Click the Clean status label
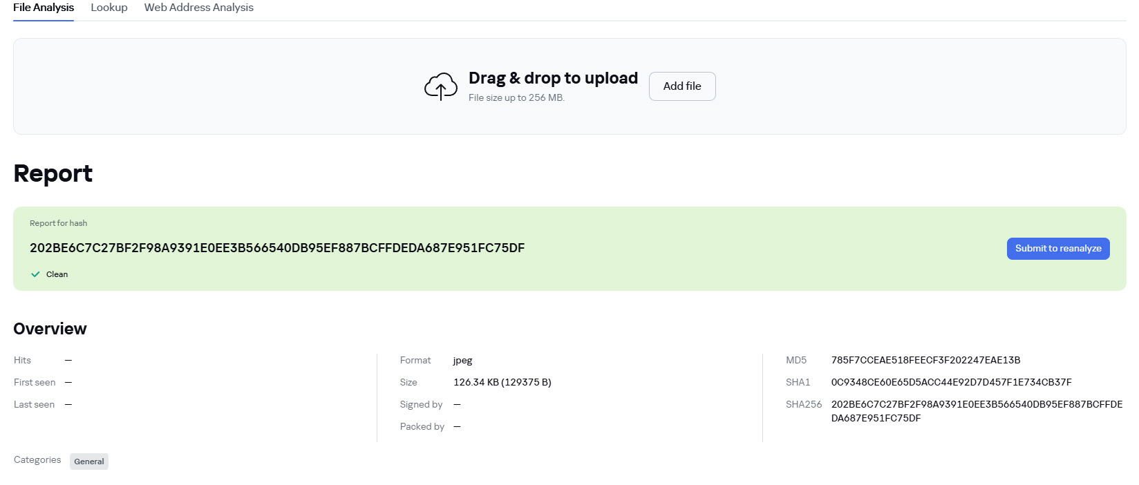 pyautogui.click(x=57, y=274)
